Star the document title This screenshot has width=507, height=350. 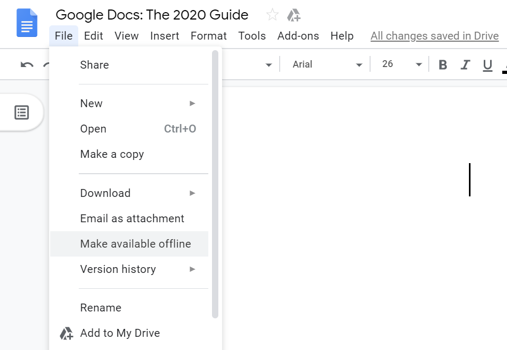coord(272,15)
